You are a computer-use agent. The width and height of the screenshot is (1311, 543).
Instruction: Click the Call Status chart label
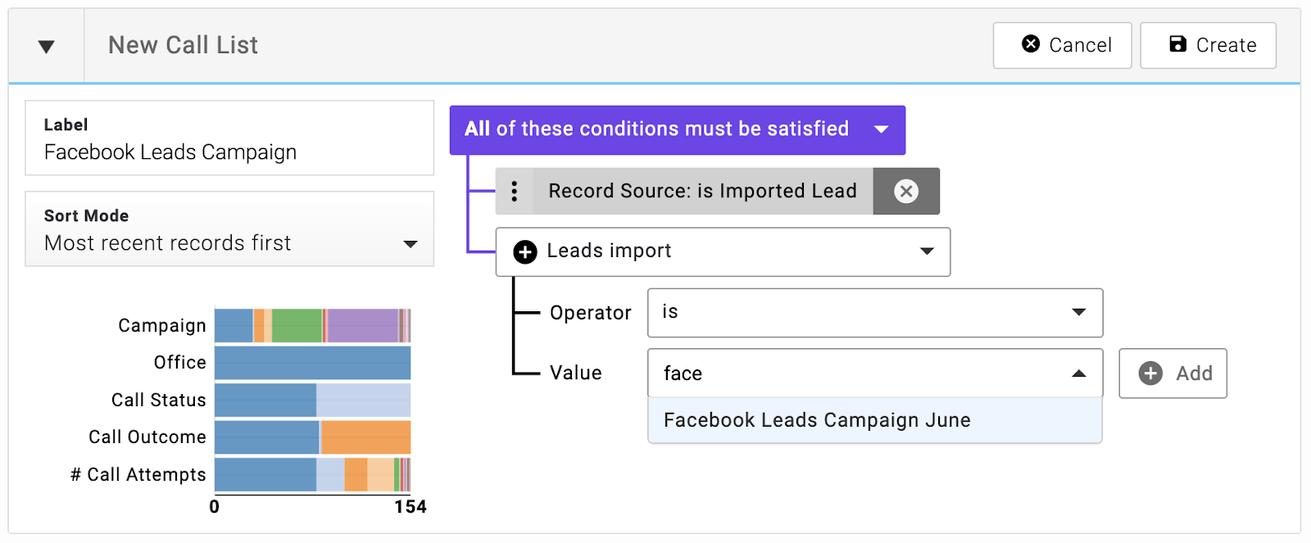pyautogui.click(x=159, y=400)
